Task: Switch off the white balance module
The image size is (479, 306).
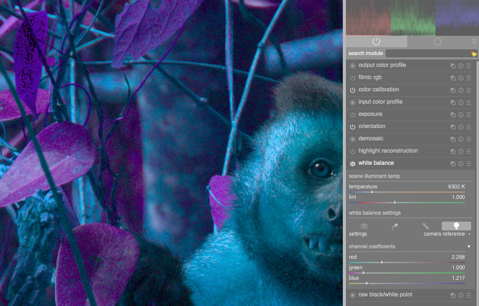Action: 352,163
